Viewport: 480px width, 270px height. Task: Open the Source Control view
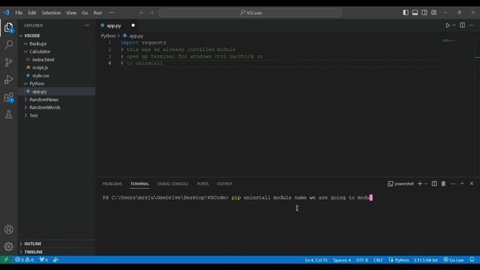click(x=8, y=62)
